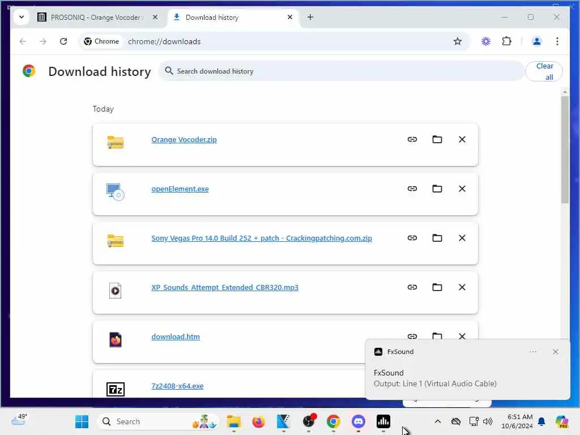
Task: Open the purple gear extension icon
Action: point(485,41)
